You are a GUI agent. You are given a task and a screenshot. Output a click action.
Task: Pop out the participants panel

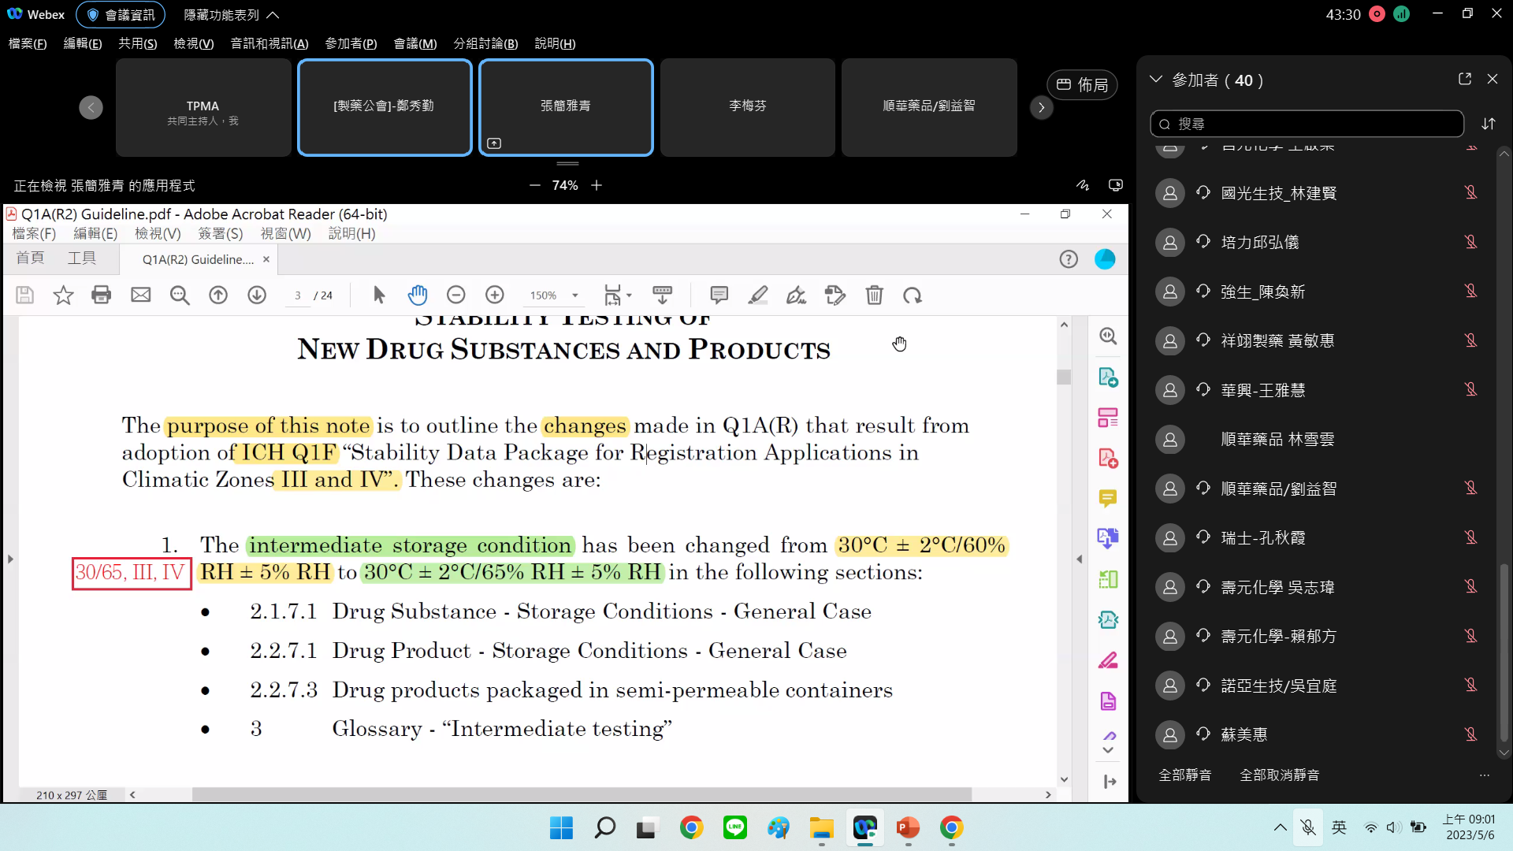(1464, 79)
